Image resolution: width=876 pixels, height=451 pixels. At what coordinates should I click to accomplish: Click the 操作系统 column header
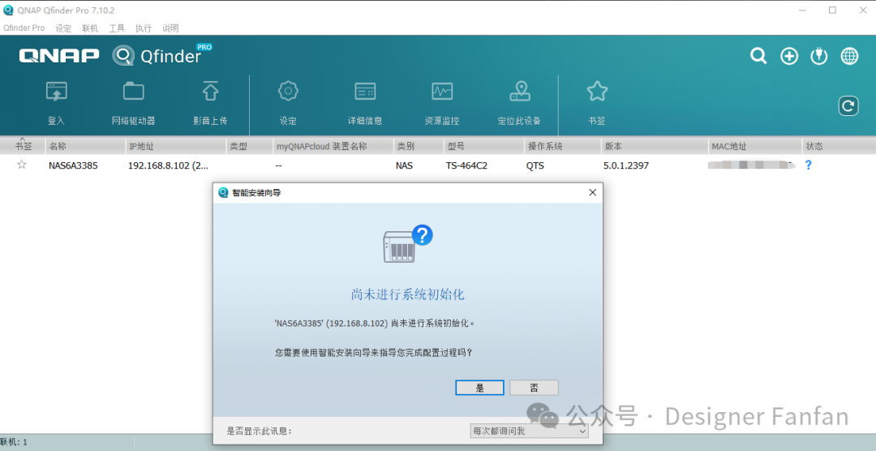tap(563, 147)
